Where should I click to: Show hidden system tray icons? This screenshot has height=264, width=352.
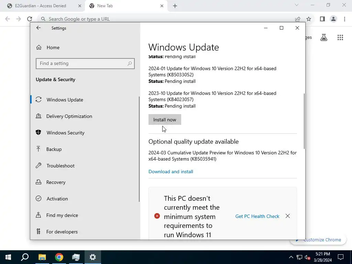291,257
